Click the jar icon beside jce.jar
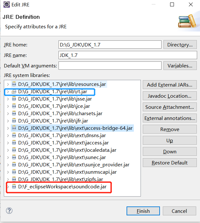Viewport: 200px width, 223px height. 14,106
